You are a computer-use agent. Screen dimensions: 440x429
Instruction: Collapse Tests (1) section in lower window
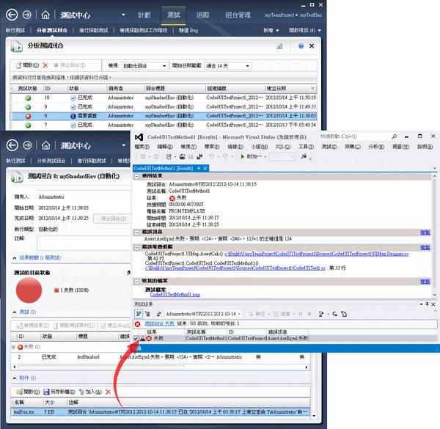click(x=15, y=312)
